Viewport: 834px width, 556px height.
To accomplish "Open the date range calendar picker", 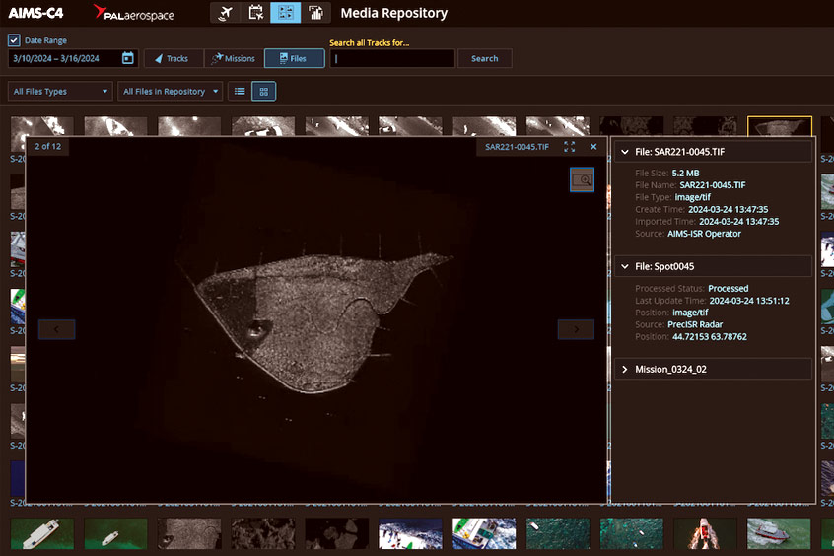I will click(127, 58).
